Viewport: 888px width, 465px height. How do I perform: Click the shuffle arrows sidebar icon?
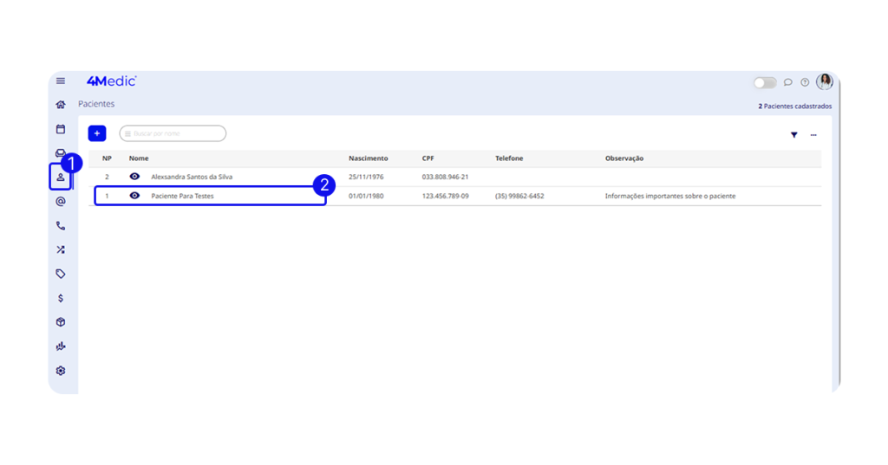tap(61, 249)
